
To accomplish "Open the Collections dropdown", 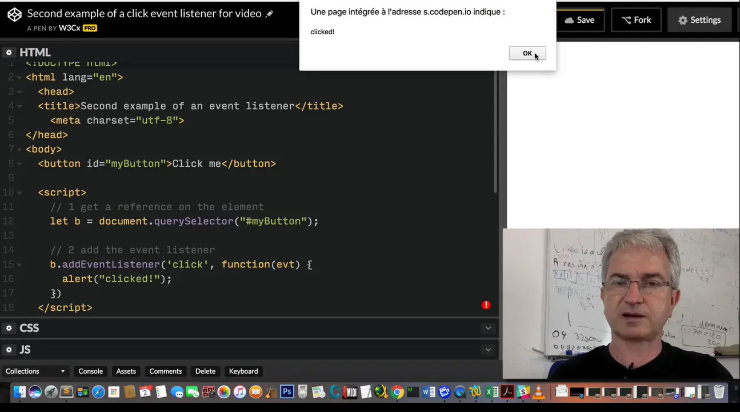I will pyautogui.click(x=35, y=371).
